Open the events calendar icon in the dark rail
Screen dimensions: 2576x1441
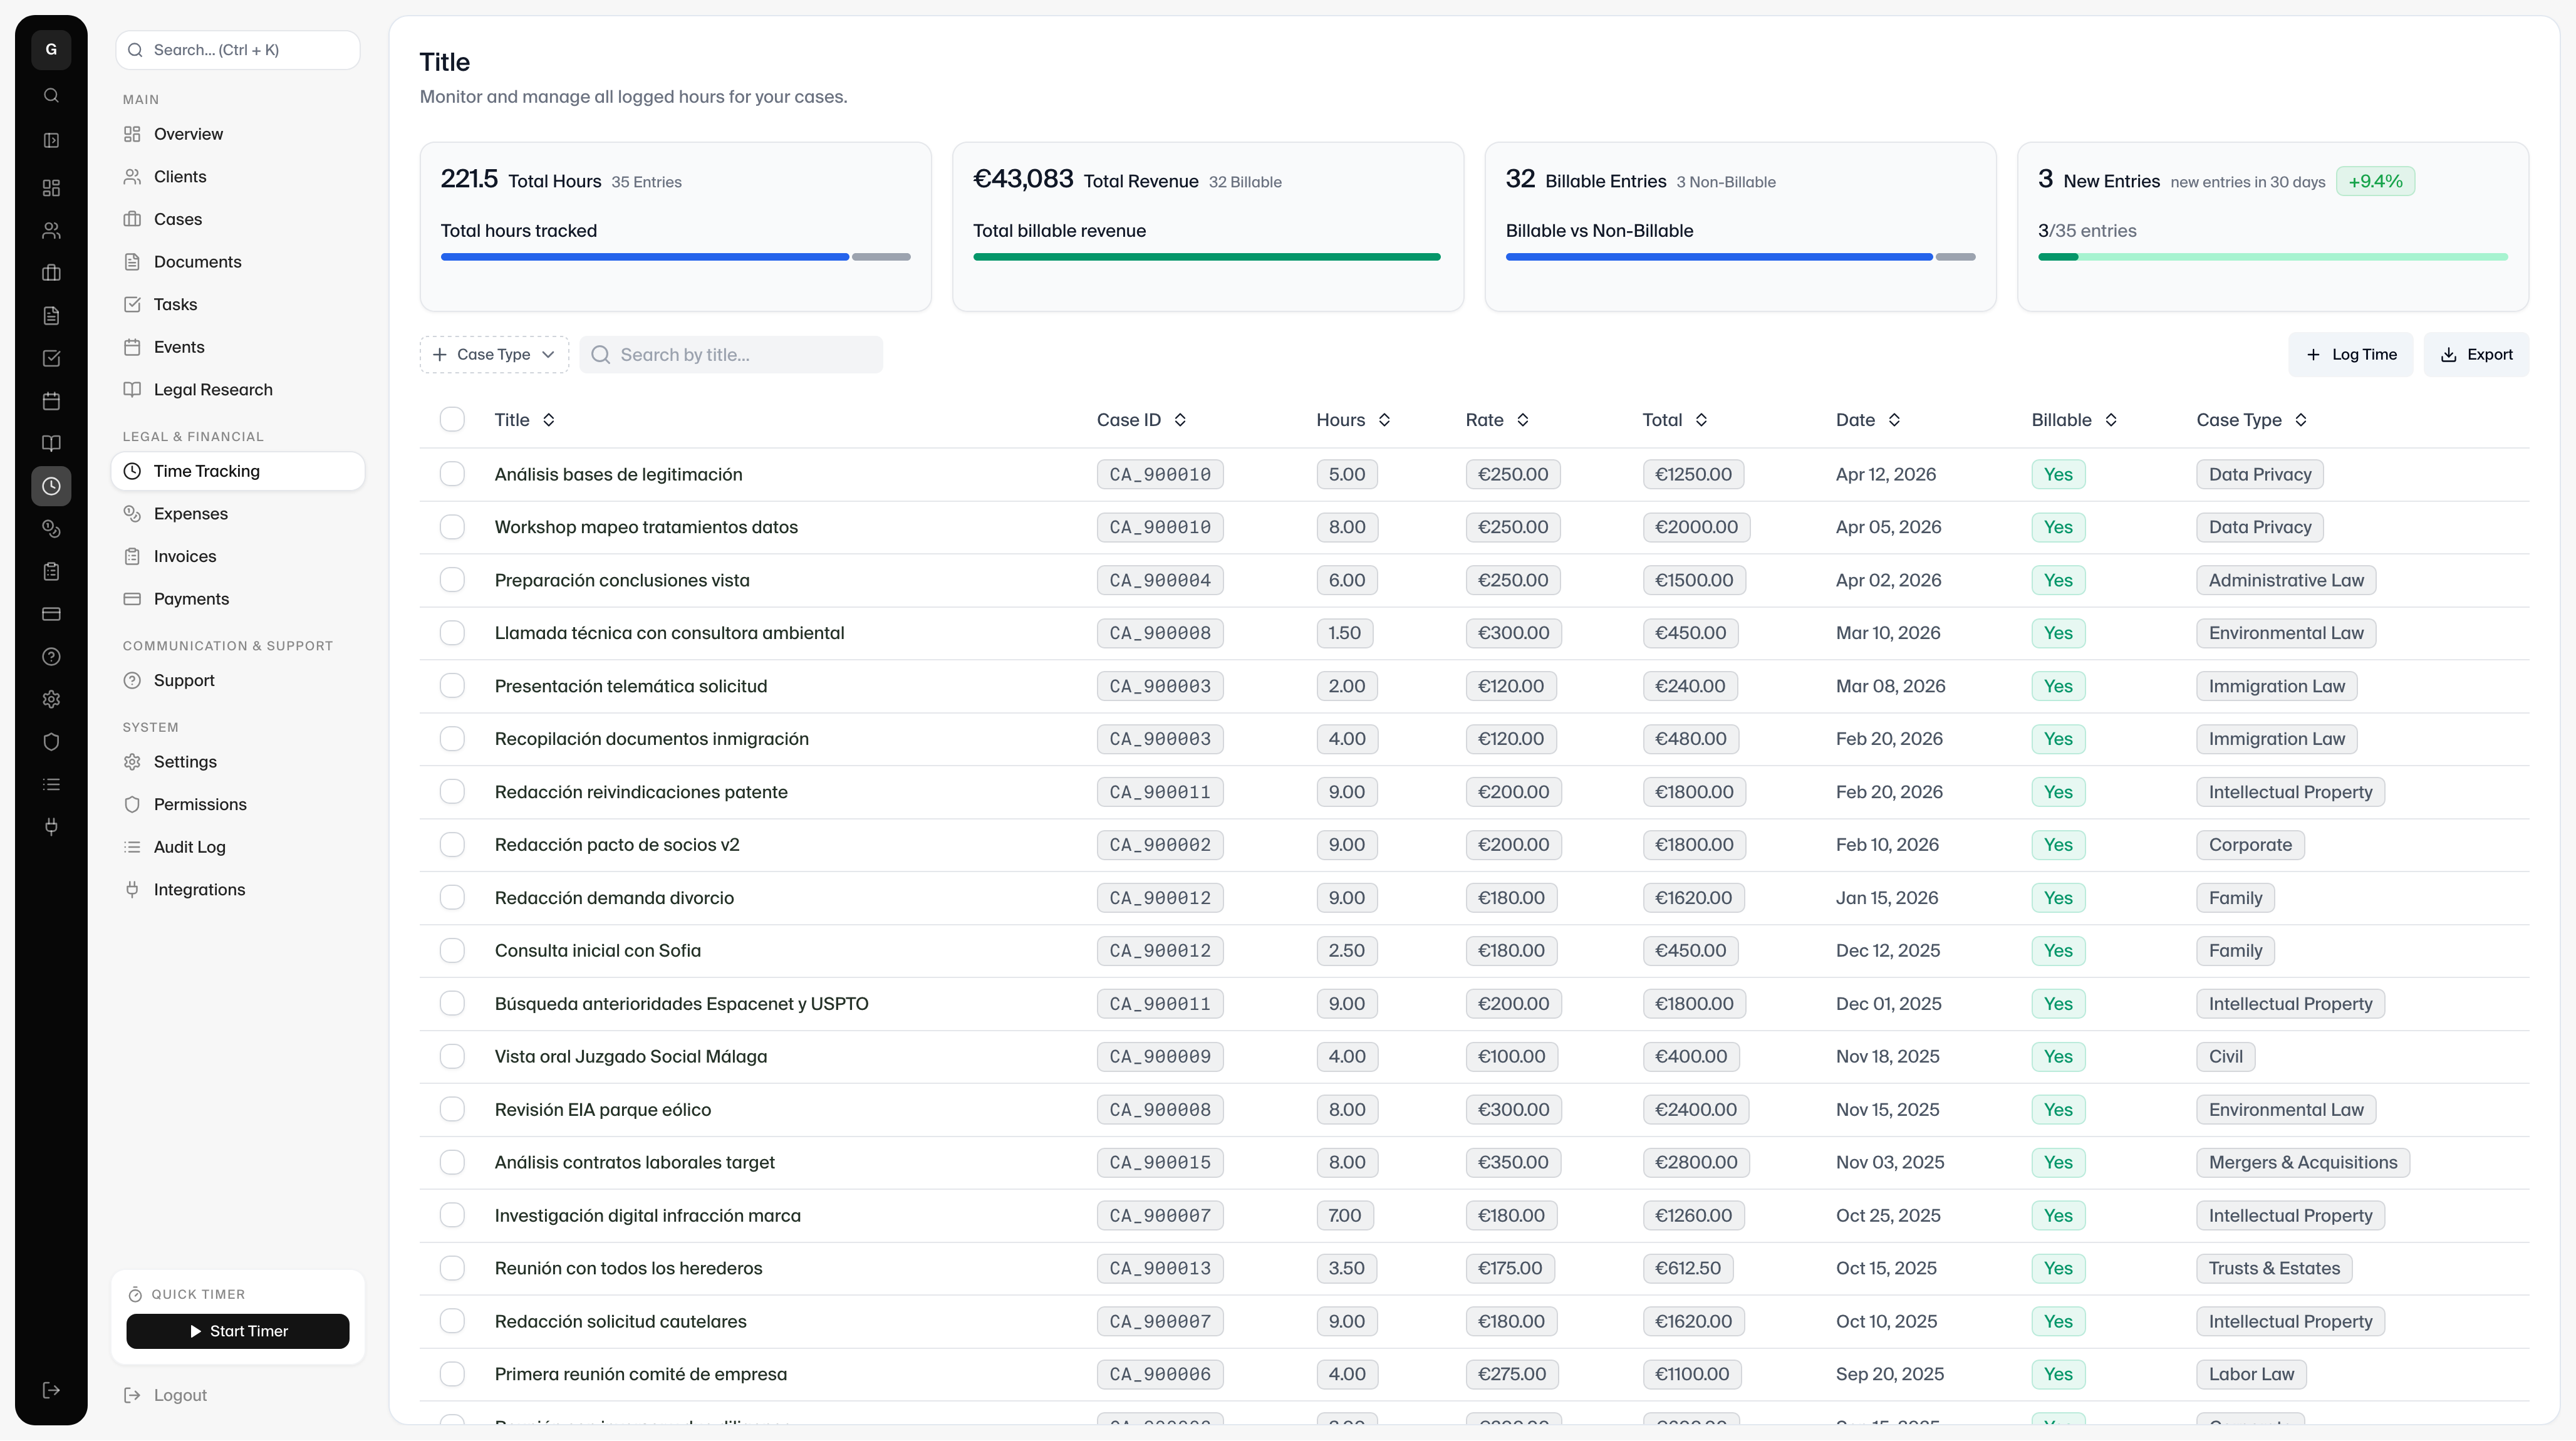click(51, 401)
